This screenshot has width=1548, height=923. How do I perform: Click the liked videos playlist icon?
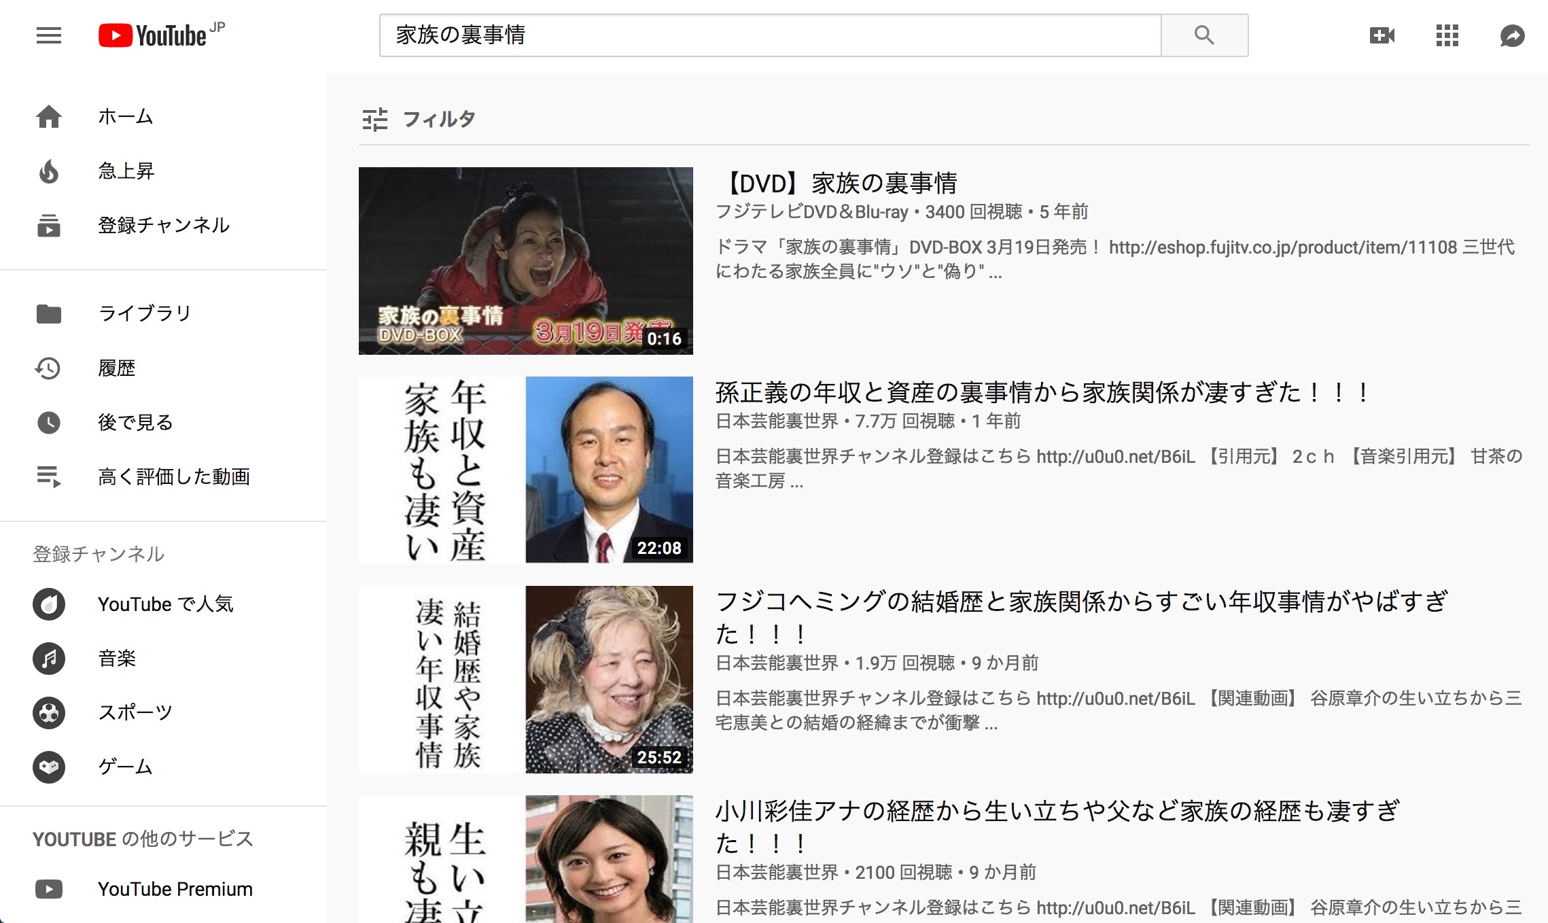(x=49, y=476)
